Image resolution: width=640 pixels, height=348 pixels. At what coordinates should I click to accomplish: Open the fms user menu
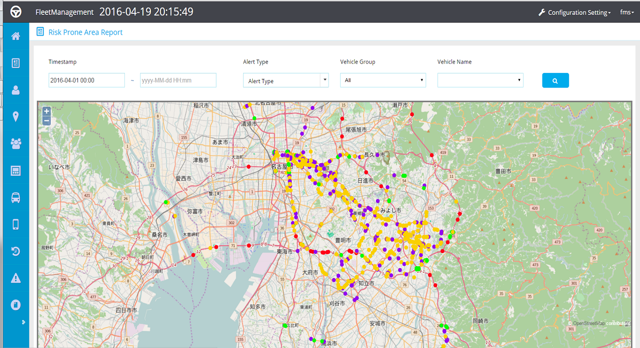627,12
